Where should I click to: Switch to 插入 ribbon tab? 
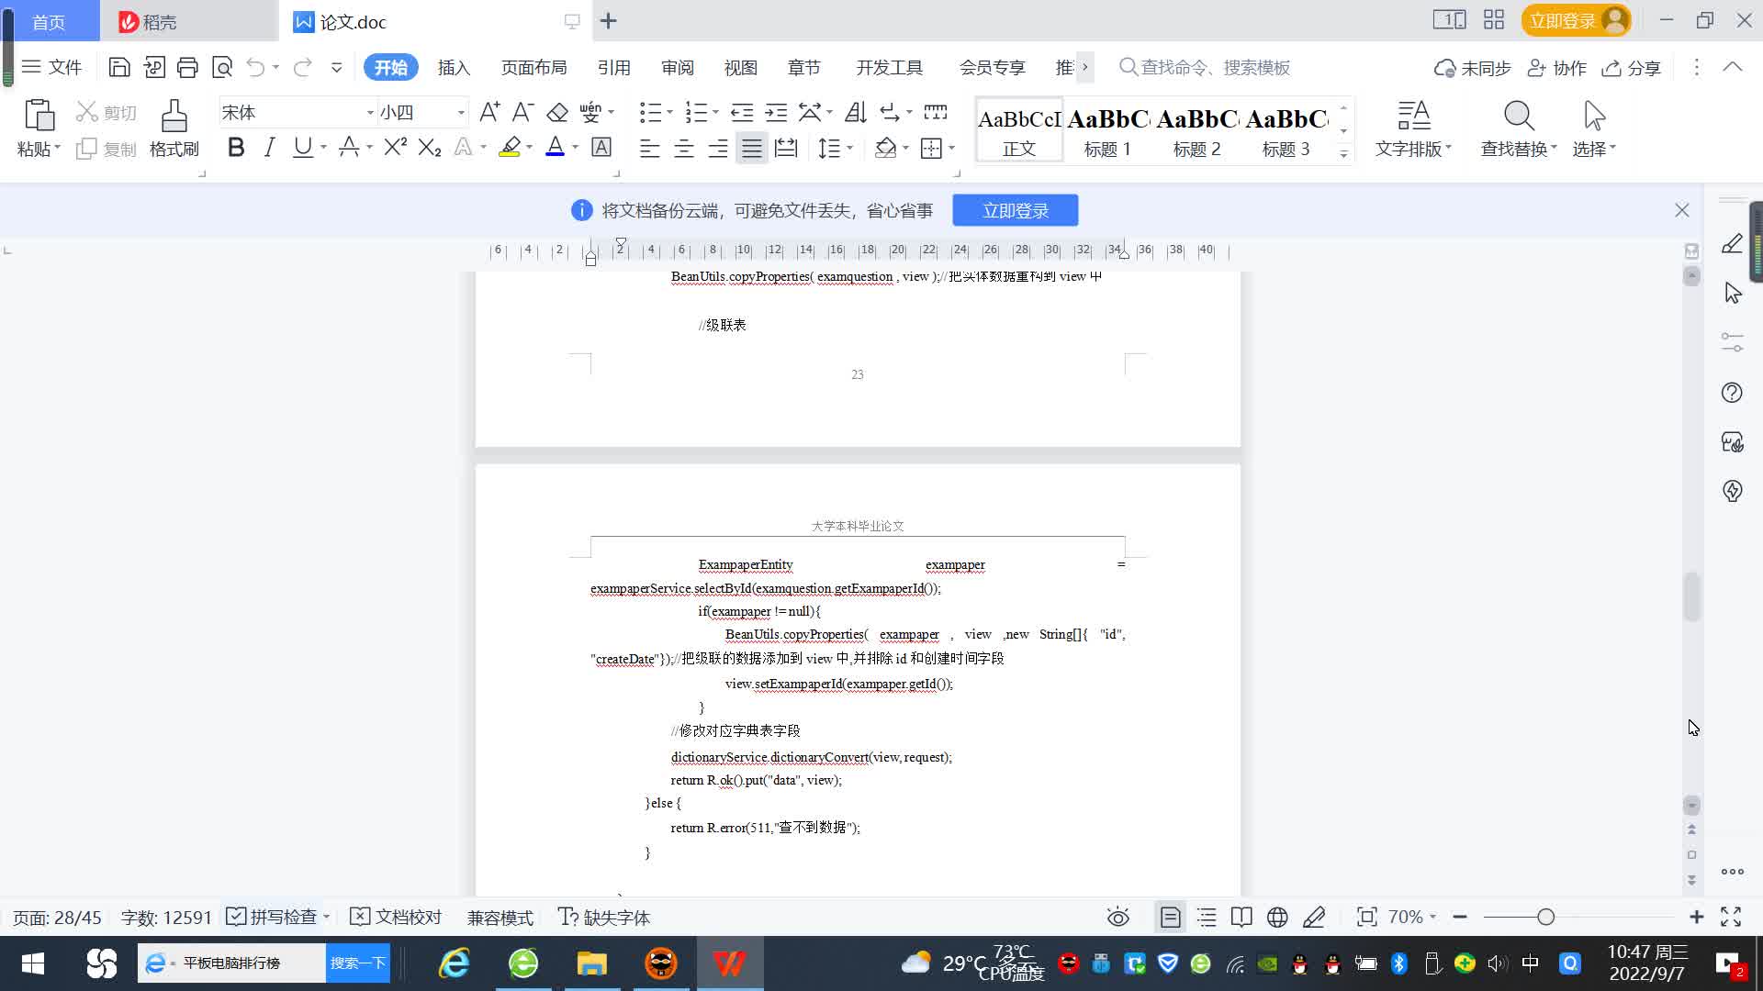[x=454, y=67]
